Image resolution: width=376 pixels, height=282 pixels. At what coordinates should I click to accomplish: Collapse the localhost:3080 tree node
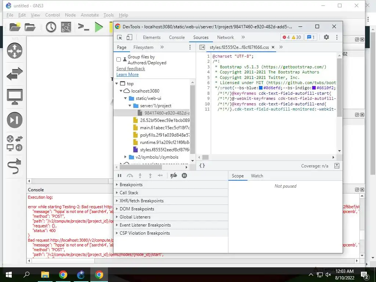[x=121, y=91]
